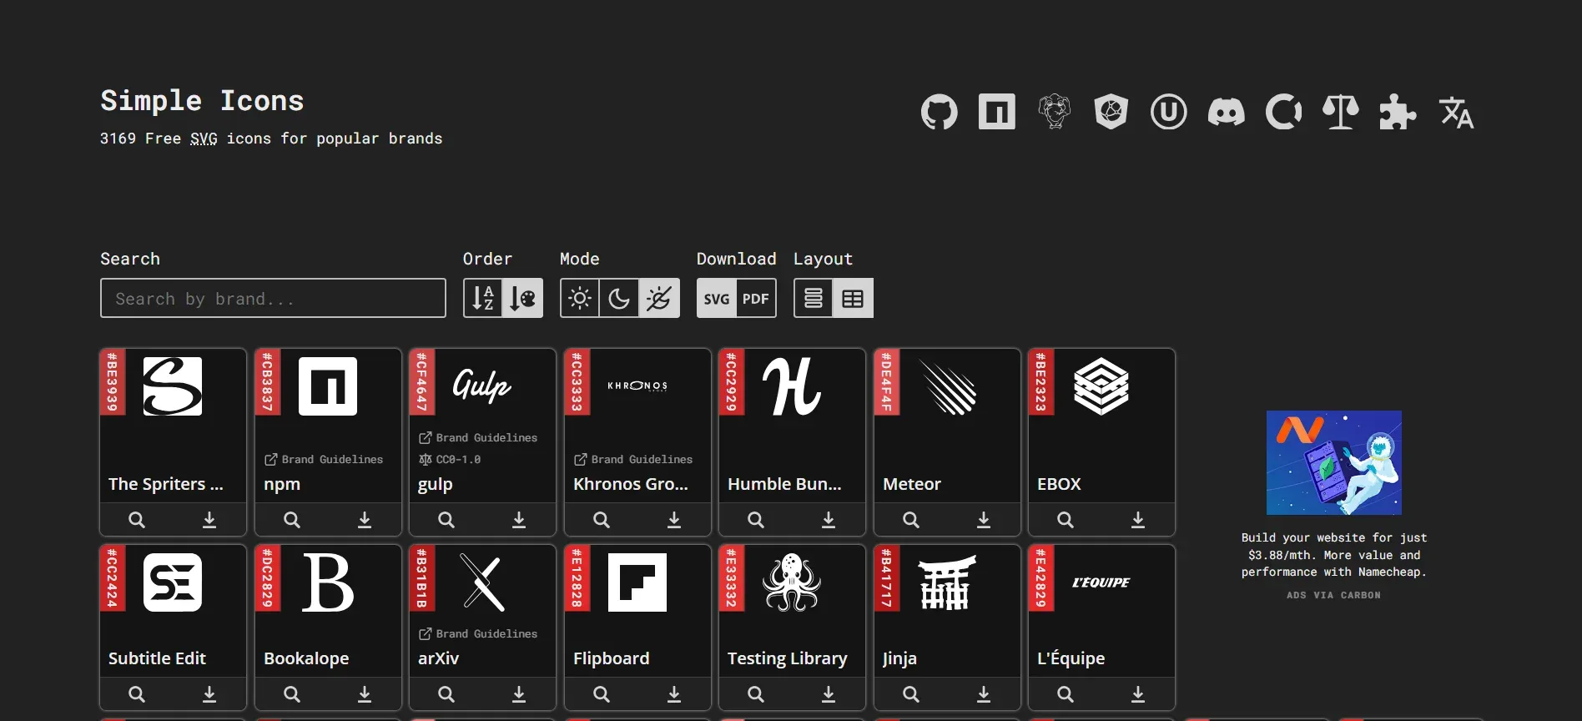The image size is (1582, 721).
Task: Download the Bookalope icon
Action: [365, 694]
